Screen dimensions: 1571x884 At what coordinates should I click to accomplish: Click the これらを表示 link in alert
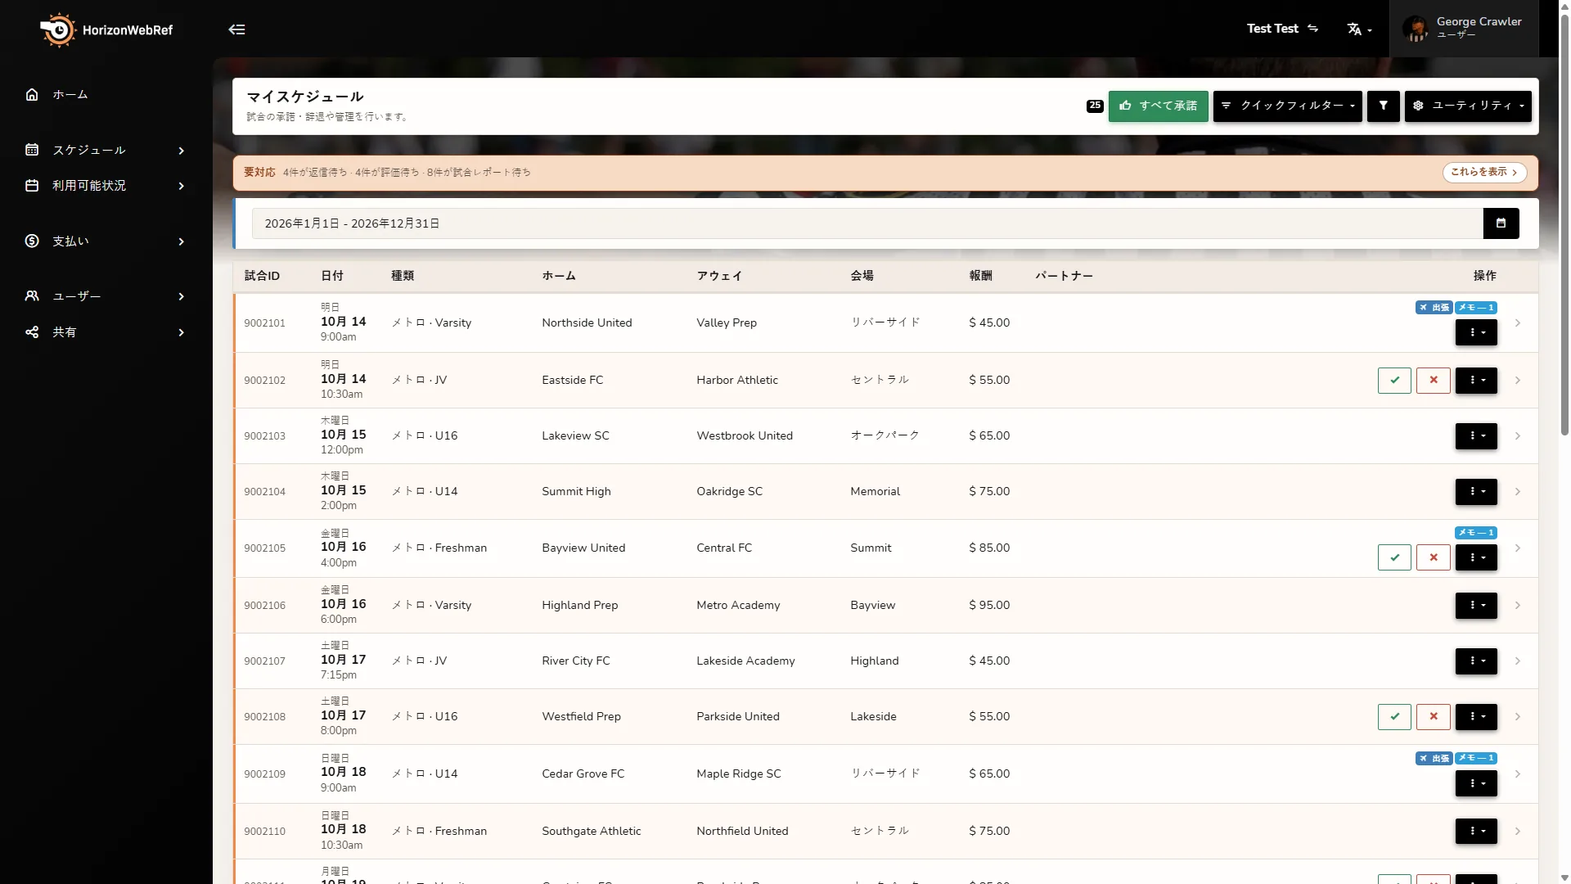click(1484, 173)
